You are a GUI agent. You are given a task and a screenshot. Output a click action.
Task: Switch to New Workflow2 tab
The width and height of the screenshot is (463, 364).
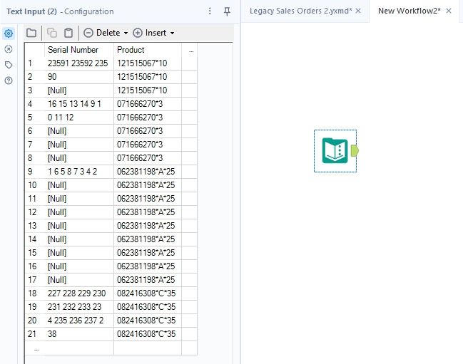click(409, 11)
